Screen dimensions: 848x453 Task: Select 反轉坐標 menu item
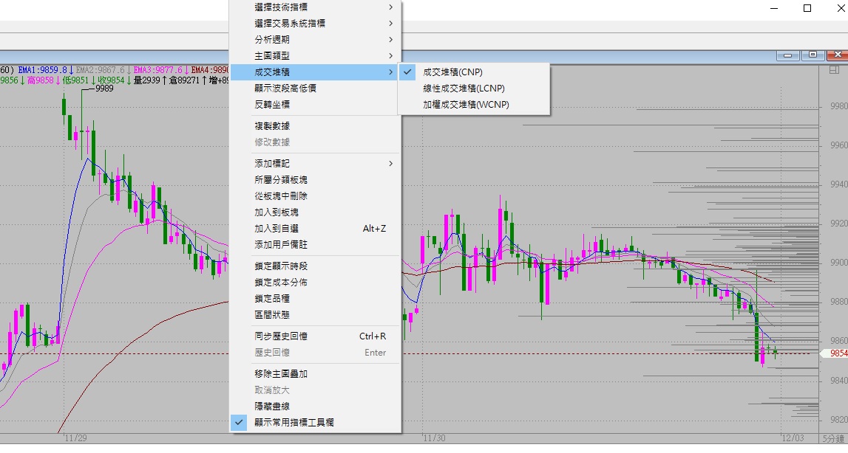click(272, 105)
